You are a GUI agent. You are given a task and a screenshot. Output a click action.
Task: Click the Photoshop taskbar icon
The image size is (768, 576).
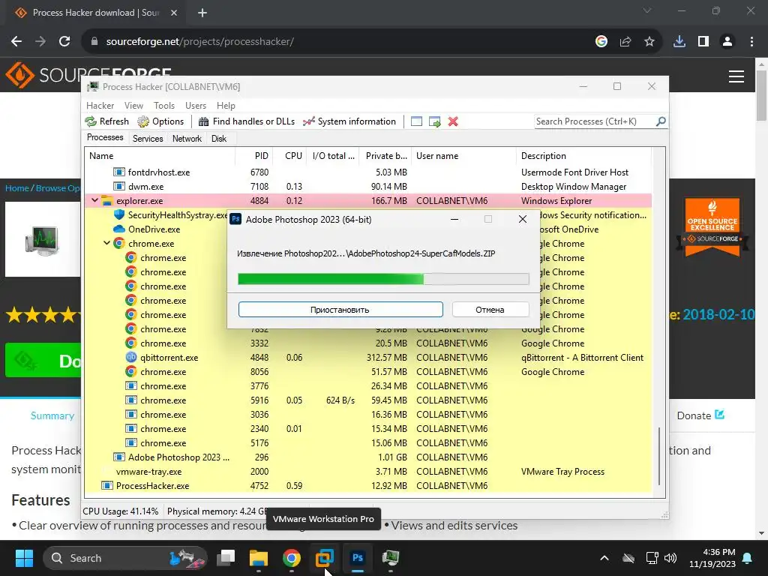click(358, 558)
